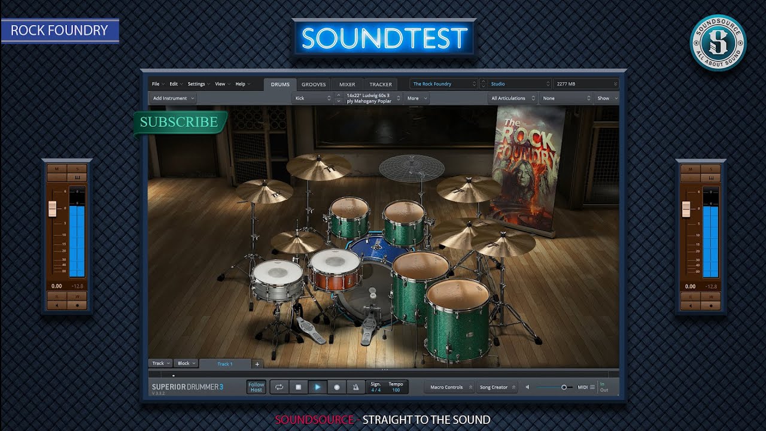Switch to the DRUMS tab
The image size is (766, 431).
(x=280, y=84)
